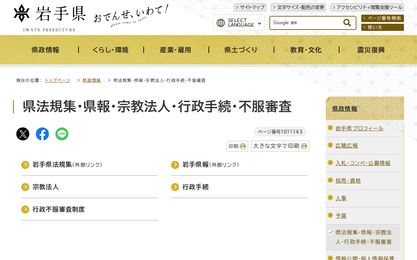This screenshot has height=260, width=417.
Task: Open 文字サイズ・配色の変更 settings
Action: (298, 7)
